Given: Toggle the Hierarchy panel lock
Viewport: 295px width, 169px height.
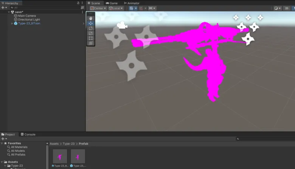Looking at the screenshot, I should 78,3.
